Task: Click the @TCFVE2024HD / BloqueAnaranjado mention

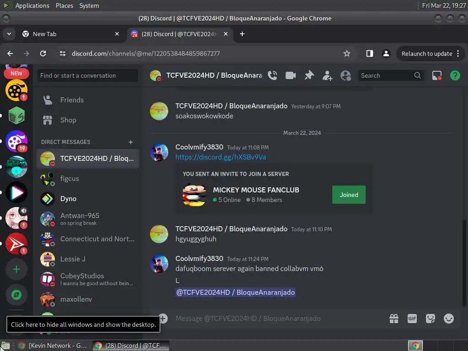Action: 235,292
